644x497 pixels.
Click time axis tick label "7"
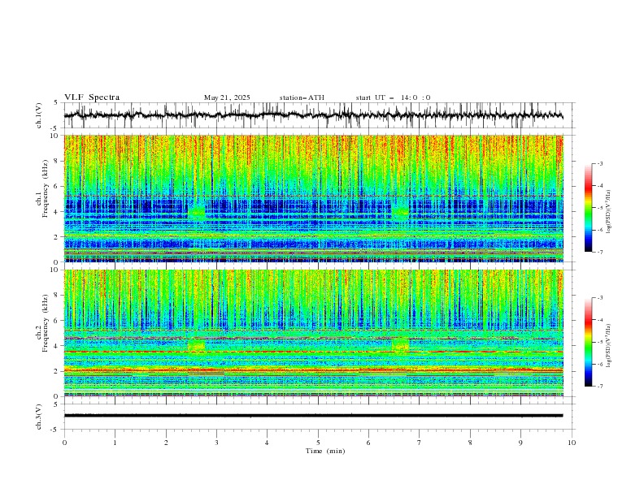pos(420,443)
